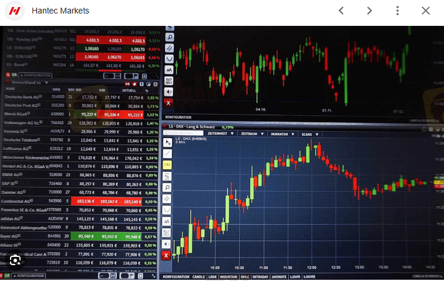The image size is (444, 281).
Task: Click red X delete tool in DAX chart
Action: click(x=166, y=256)
